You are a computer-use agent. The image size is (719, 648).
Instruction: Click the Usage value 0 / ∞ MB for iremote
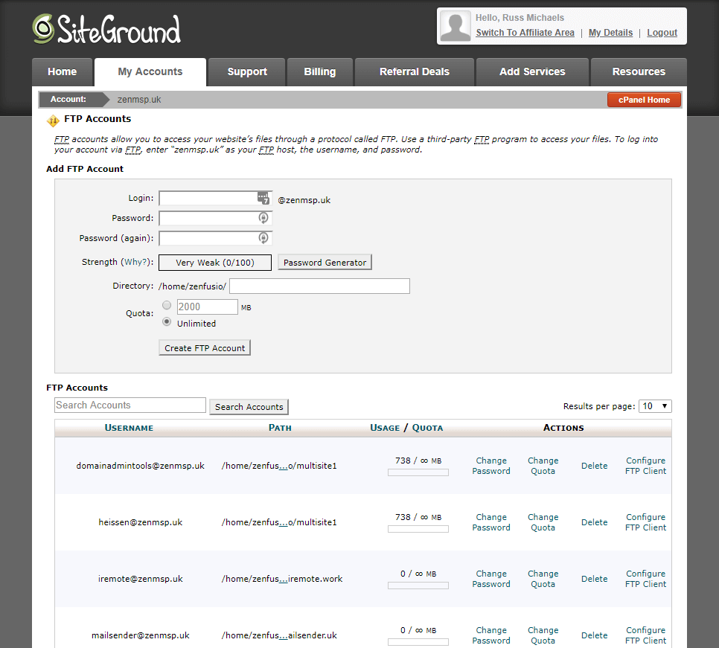[x=418, y=574]
